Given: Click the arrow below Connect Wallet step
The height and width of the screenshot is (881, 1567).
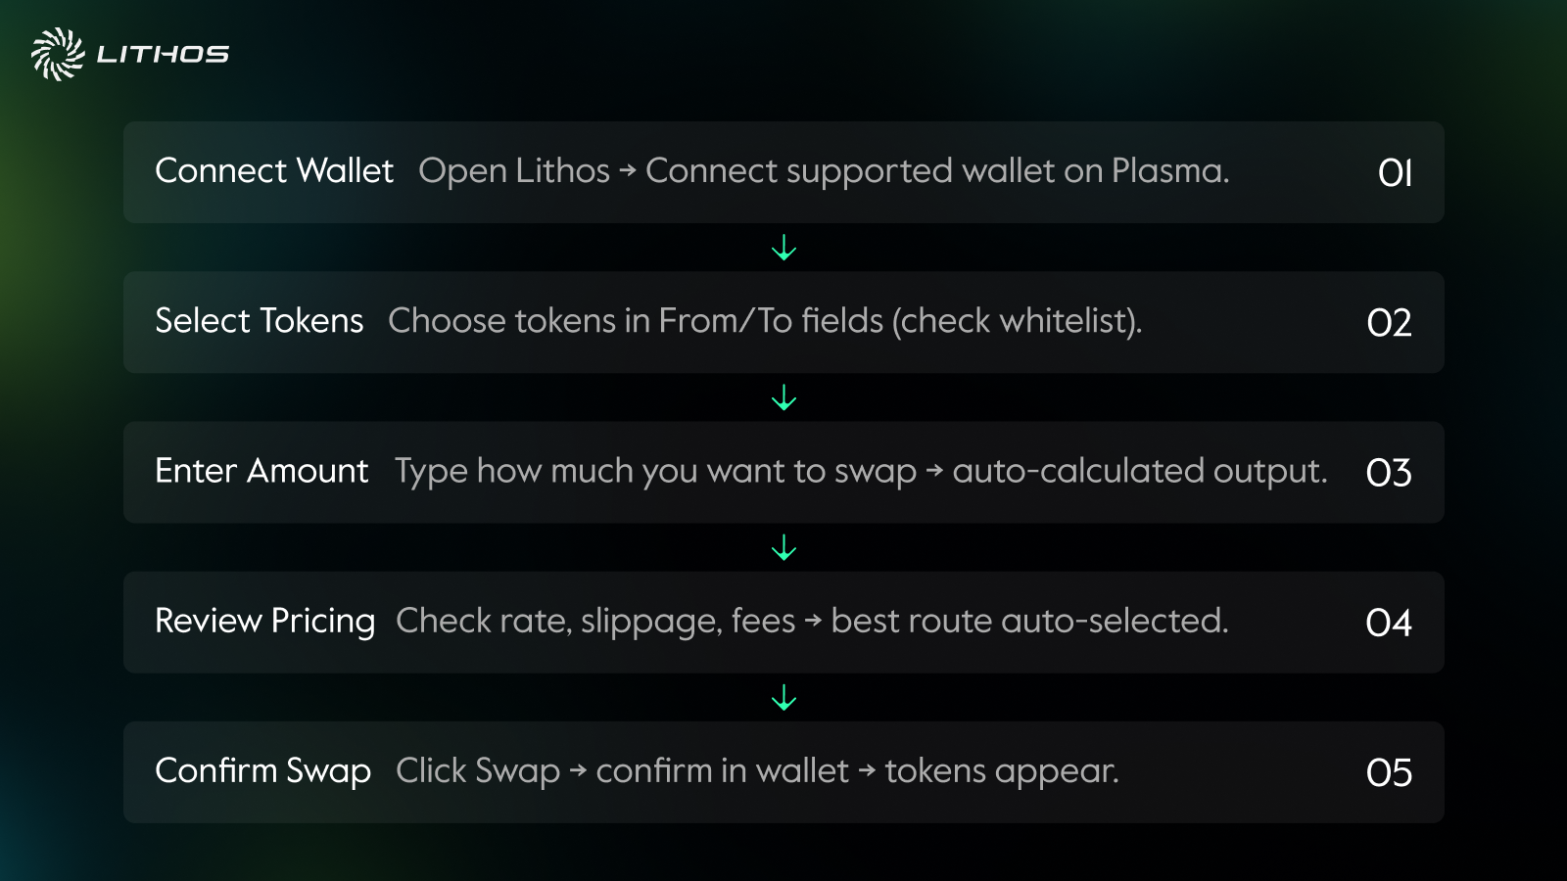Looking at the screenshot, I should point(783,248).
